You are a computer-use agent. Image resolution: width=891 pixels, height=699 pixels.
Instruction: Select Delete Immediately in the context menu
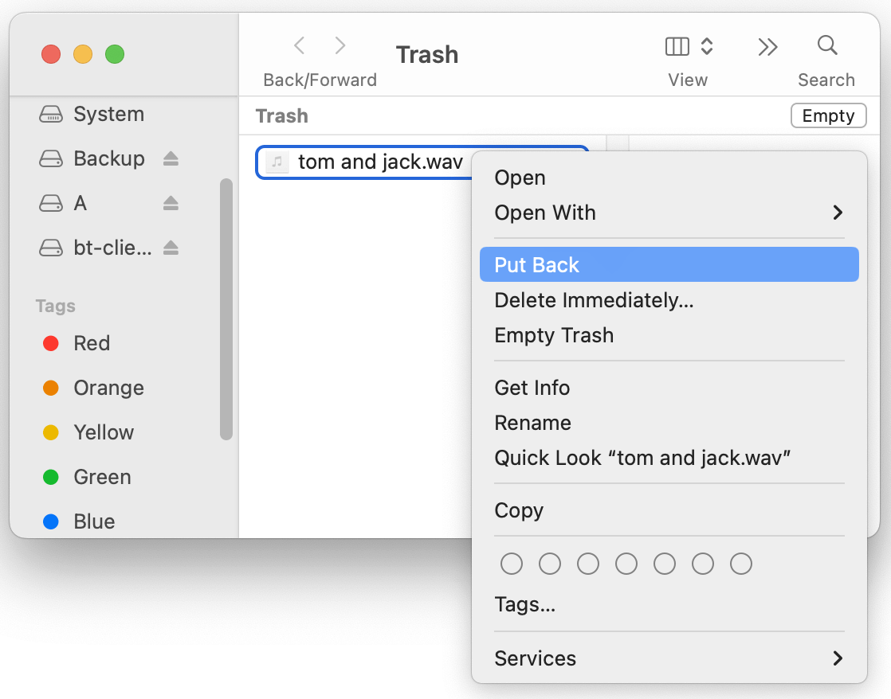(594, 300)
